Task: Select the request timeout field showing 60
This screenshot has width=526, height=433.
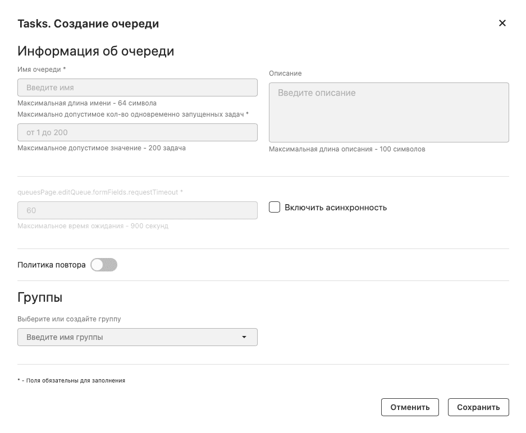Action: 138,210
